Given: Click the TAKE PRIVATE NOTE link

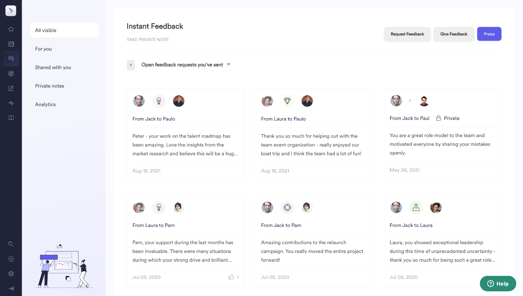Looking at the screenshot, I should 148,40.
